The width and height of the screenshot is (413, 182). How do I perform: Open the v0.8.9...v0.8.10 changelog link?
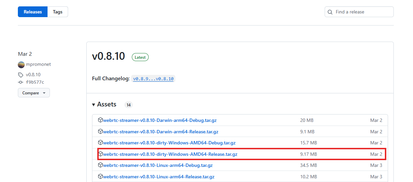153,79
